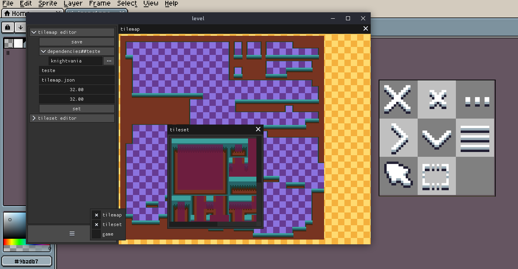Open the Select menu

pyautogui.click(x=127, y=3)
